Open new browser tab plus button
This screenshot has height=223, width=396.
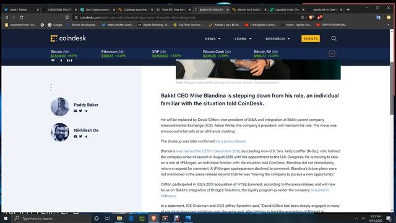pyautogui.click(x=348, y=10)
